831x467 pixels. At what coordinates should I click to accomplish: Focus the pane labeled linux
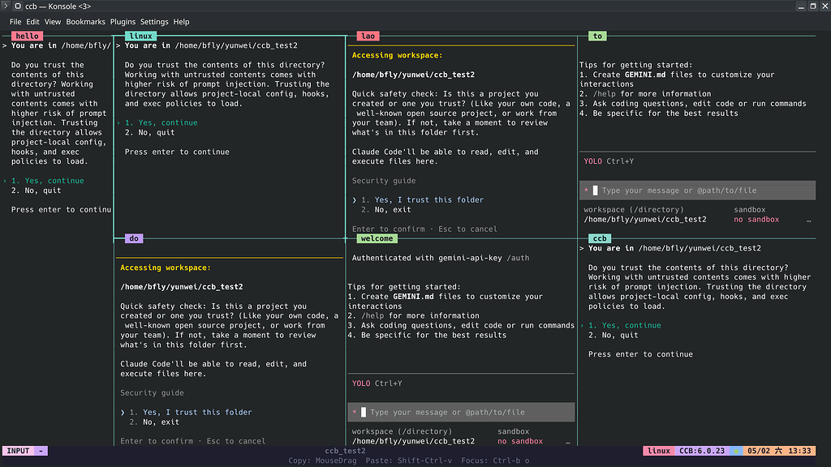(140, 36)
